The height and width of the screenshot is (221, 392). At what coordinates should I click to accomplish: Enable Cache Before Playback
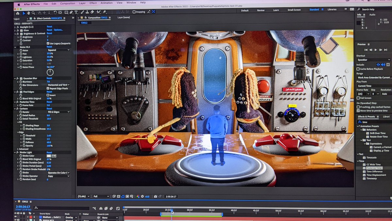pos(358,69)
